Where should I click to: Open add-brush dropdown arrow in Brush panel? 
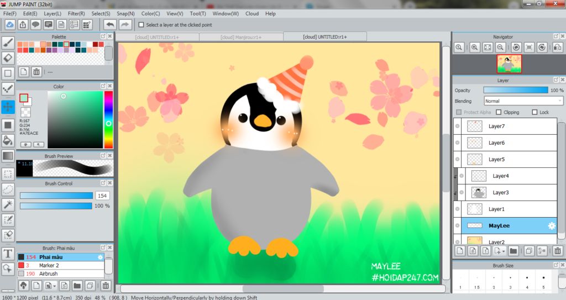pyautogui.click(x=54, y=286)
